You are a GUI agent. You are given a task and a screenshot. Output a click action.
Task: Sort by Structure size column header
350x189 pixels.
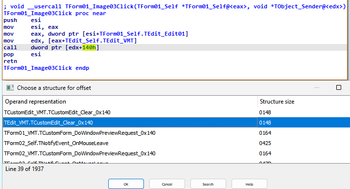[303, 102]
